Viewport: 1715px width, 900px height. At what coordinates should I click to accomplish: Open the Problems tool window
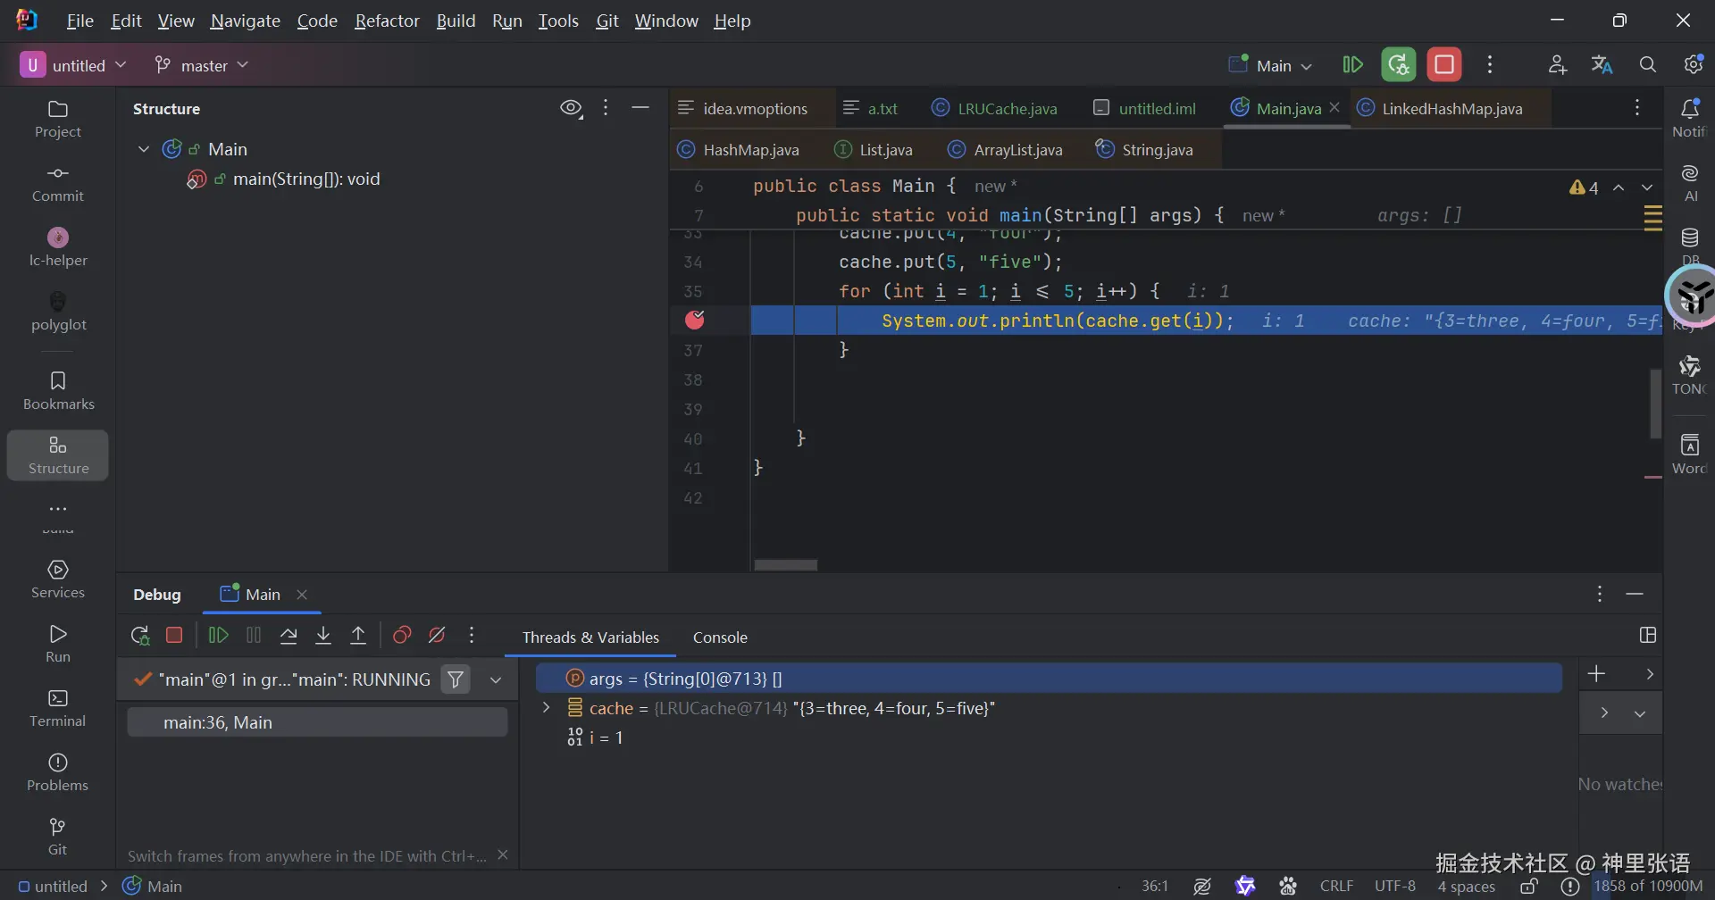58,772
